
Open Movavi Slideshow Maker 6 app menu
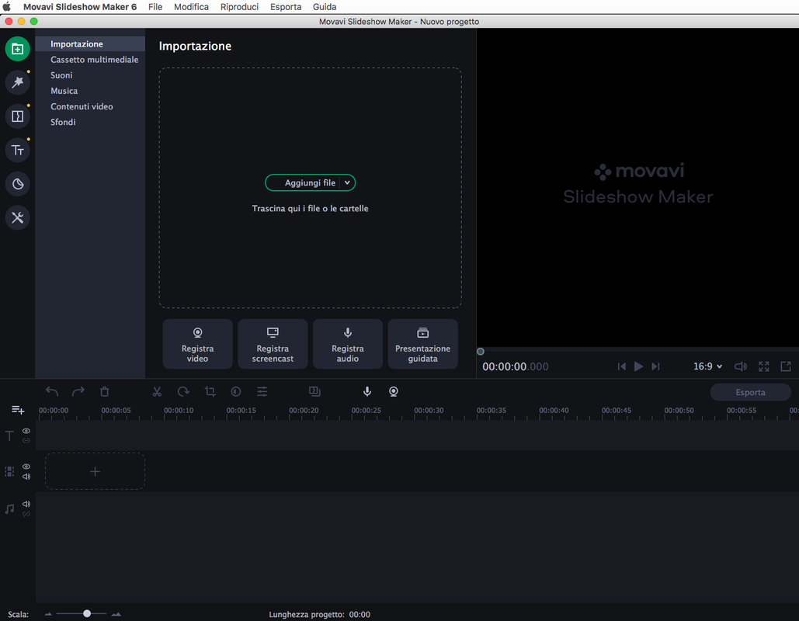coord(80,7)
